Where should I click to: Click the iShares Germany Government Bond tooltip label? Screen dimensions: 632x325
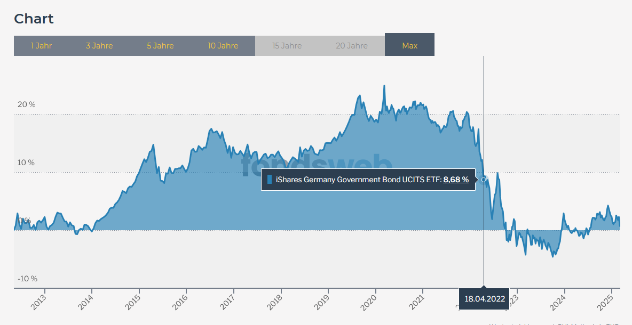359,180
